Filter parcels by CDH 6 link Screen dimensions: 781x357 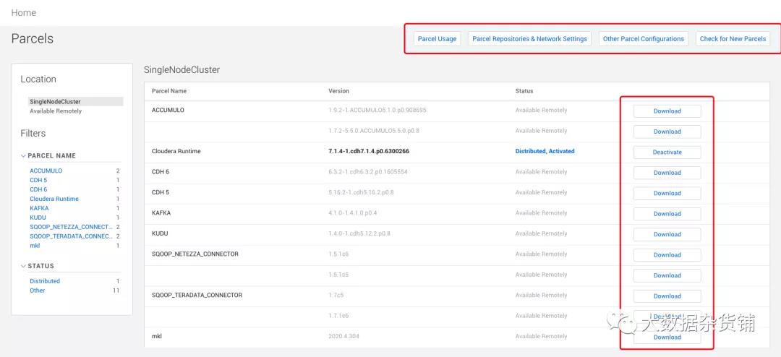coord(38,190)
